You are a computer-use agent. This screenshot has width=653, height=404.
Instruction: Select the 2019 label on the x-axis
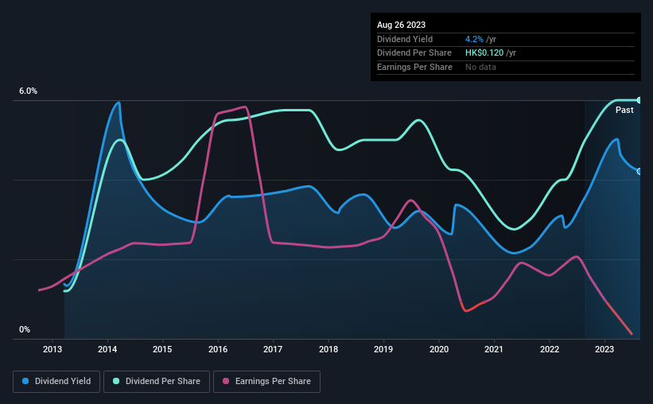click(383, 349)
